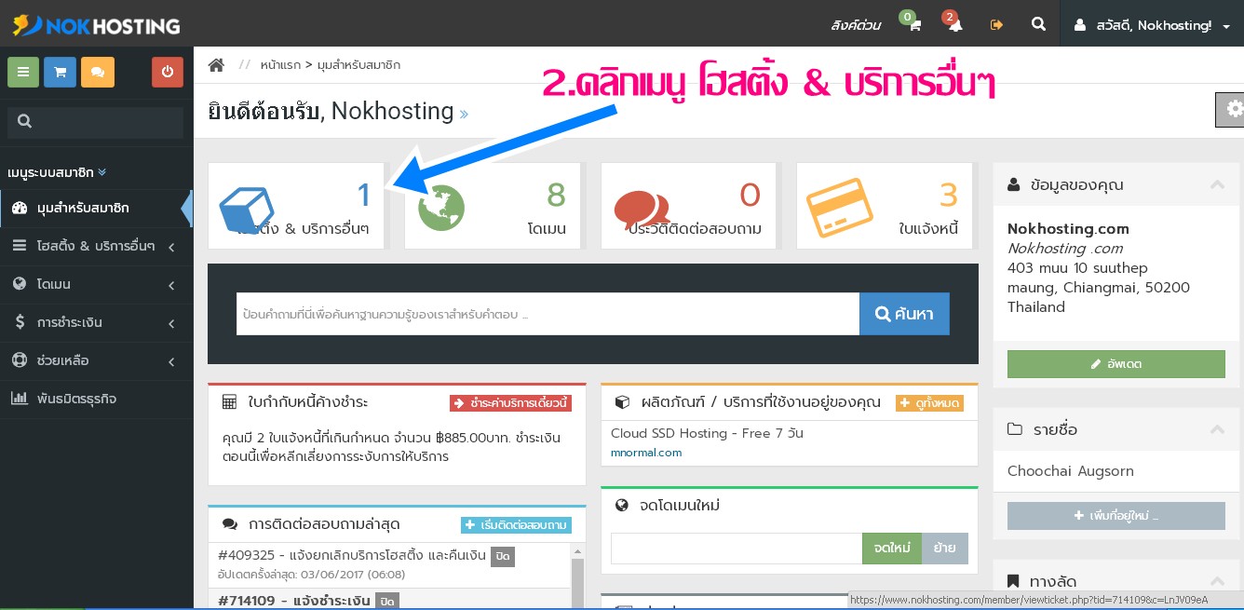Open the โดเมน count card showing 8
This screenshot has width=1244, height=610.
[493, 206]
